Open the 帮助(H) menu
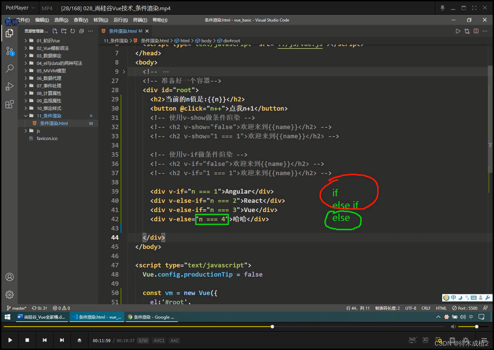 [x=160, y=20]
